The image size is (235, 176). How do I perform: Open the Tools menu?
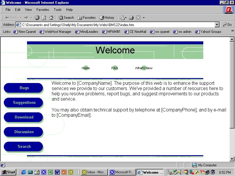(x=58, y=10)
